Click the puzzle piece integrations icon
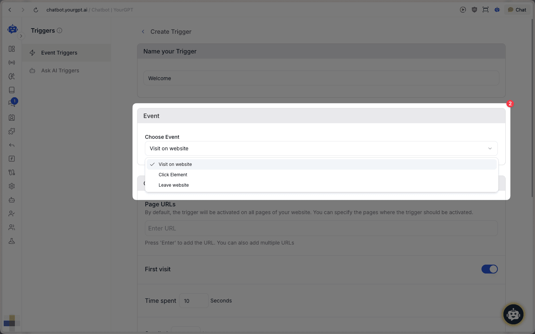The width and height of the screenshot is (535, 334). (12, 131)
